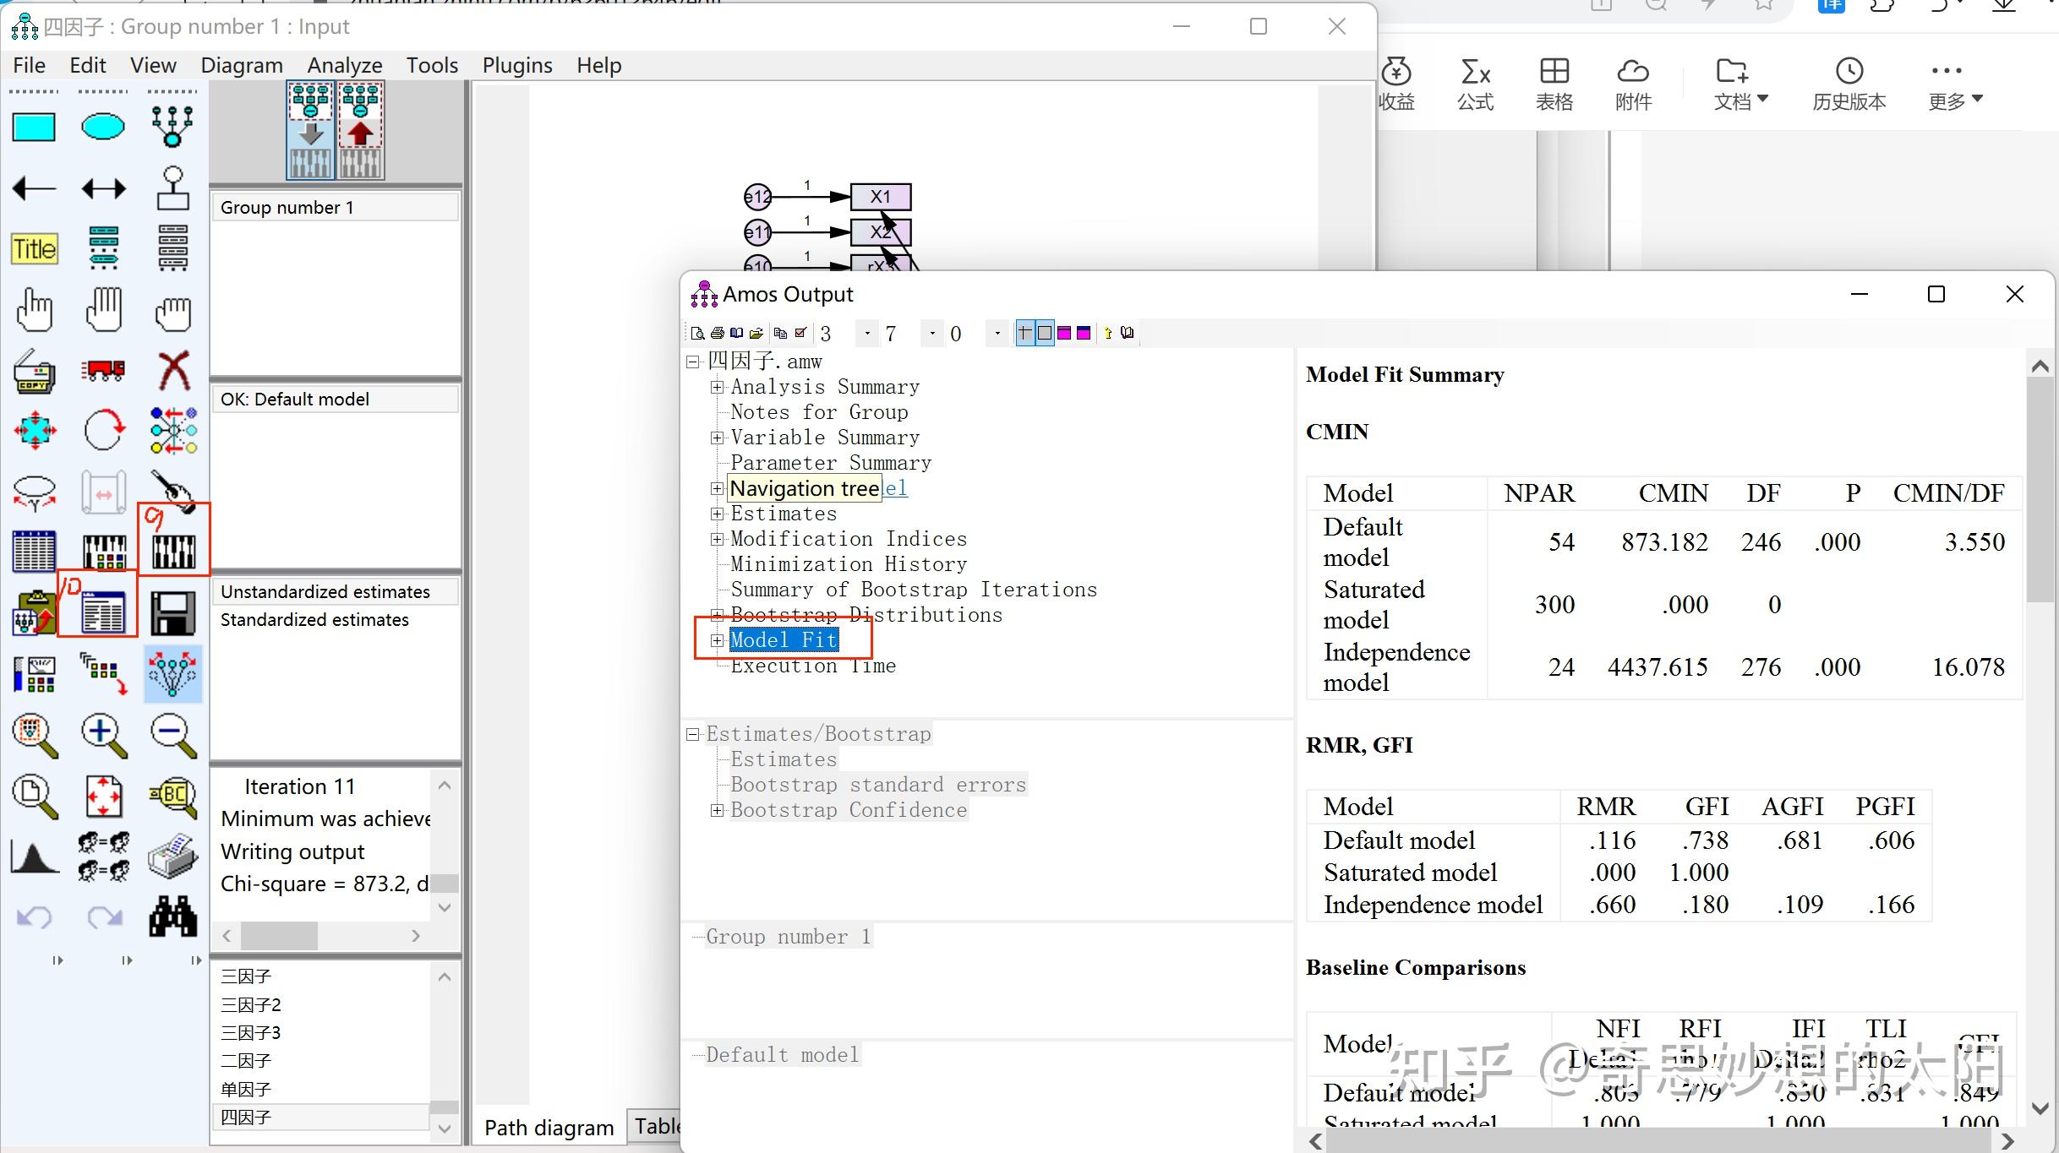The width and height of the screenshot is (2059, 1153).
Task: Open the Analyze menu
Action: pos(344,65)
